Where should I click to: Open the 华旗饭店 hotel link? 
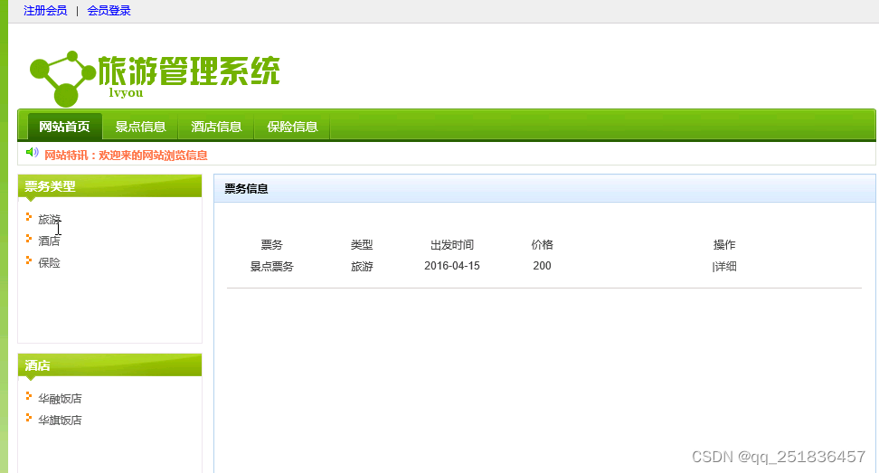pos(60,420)
